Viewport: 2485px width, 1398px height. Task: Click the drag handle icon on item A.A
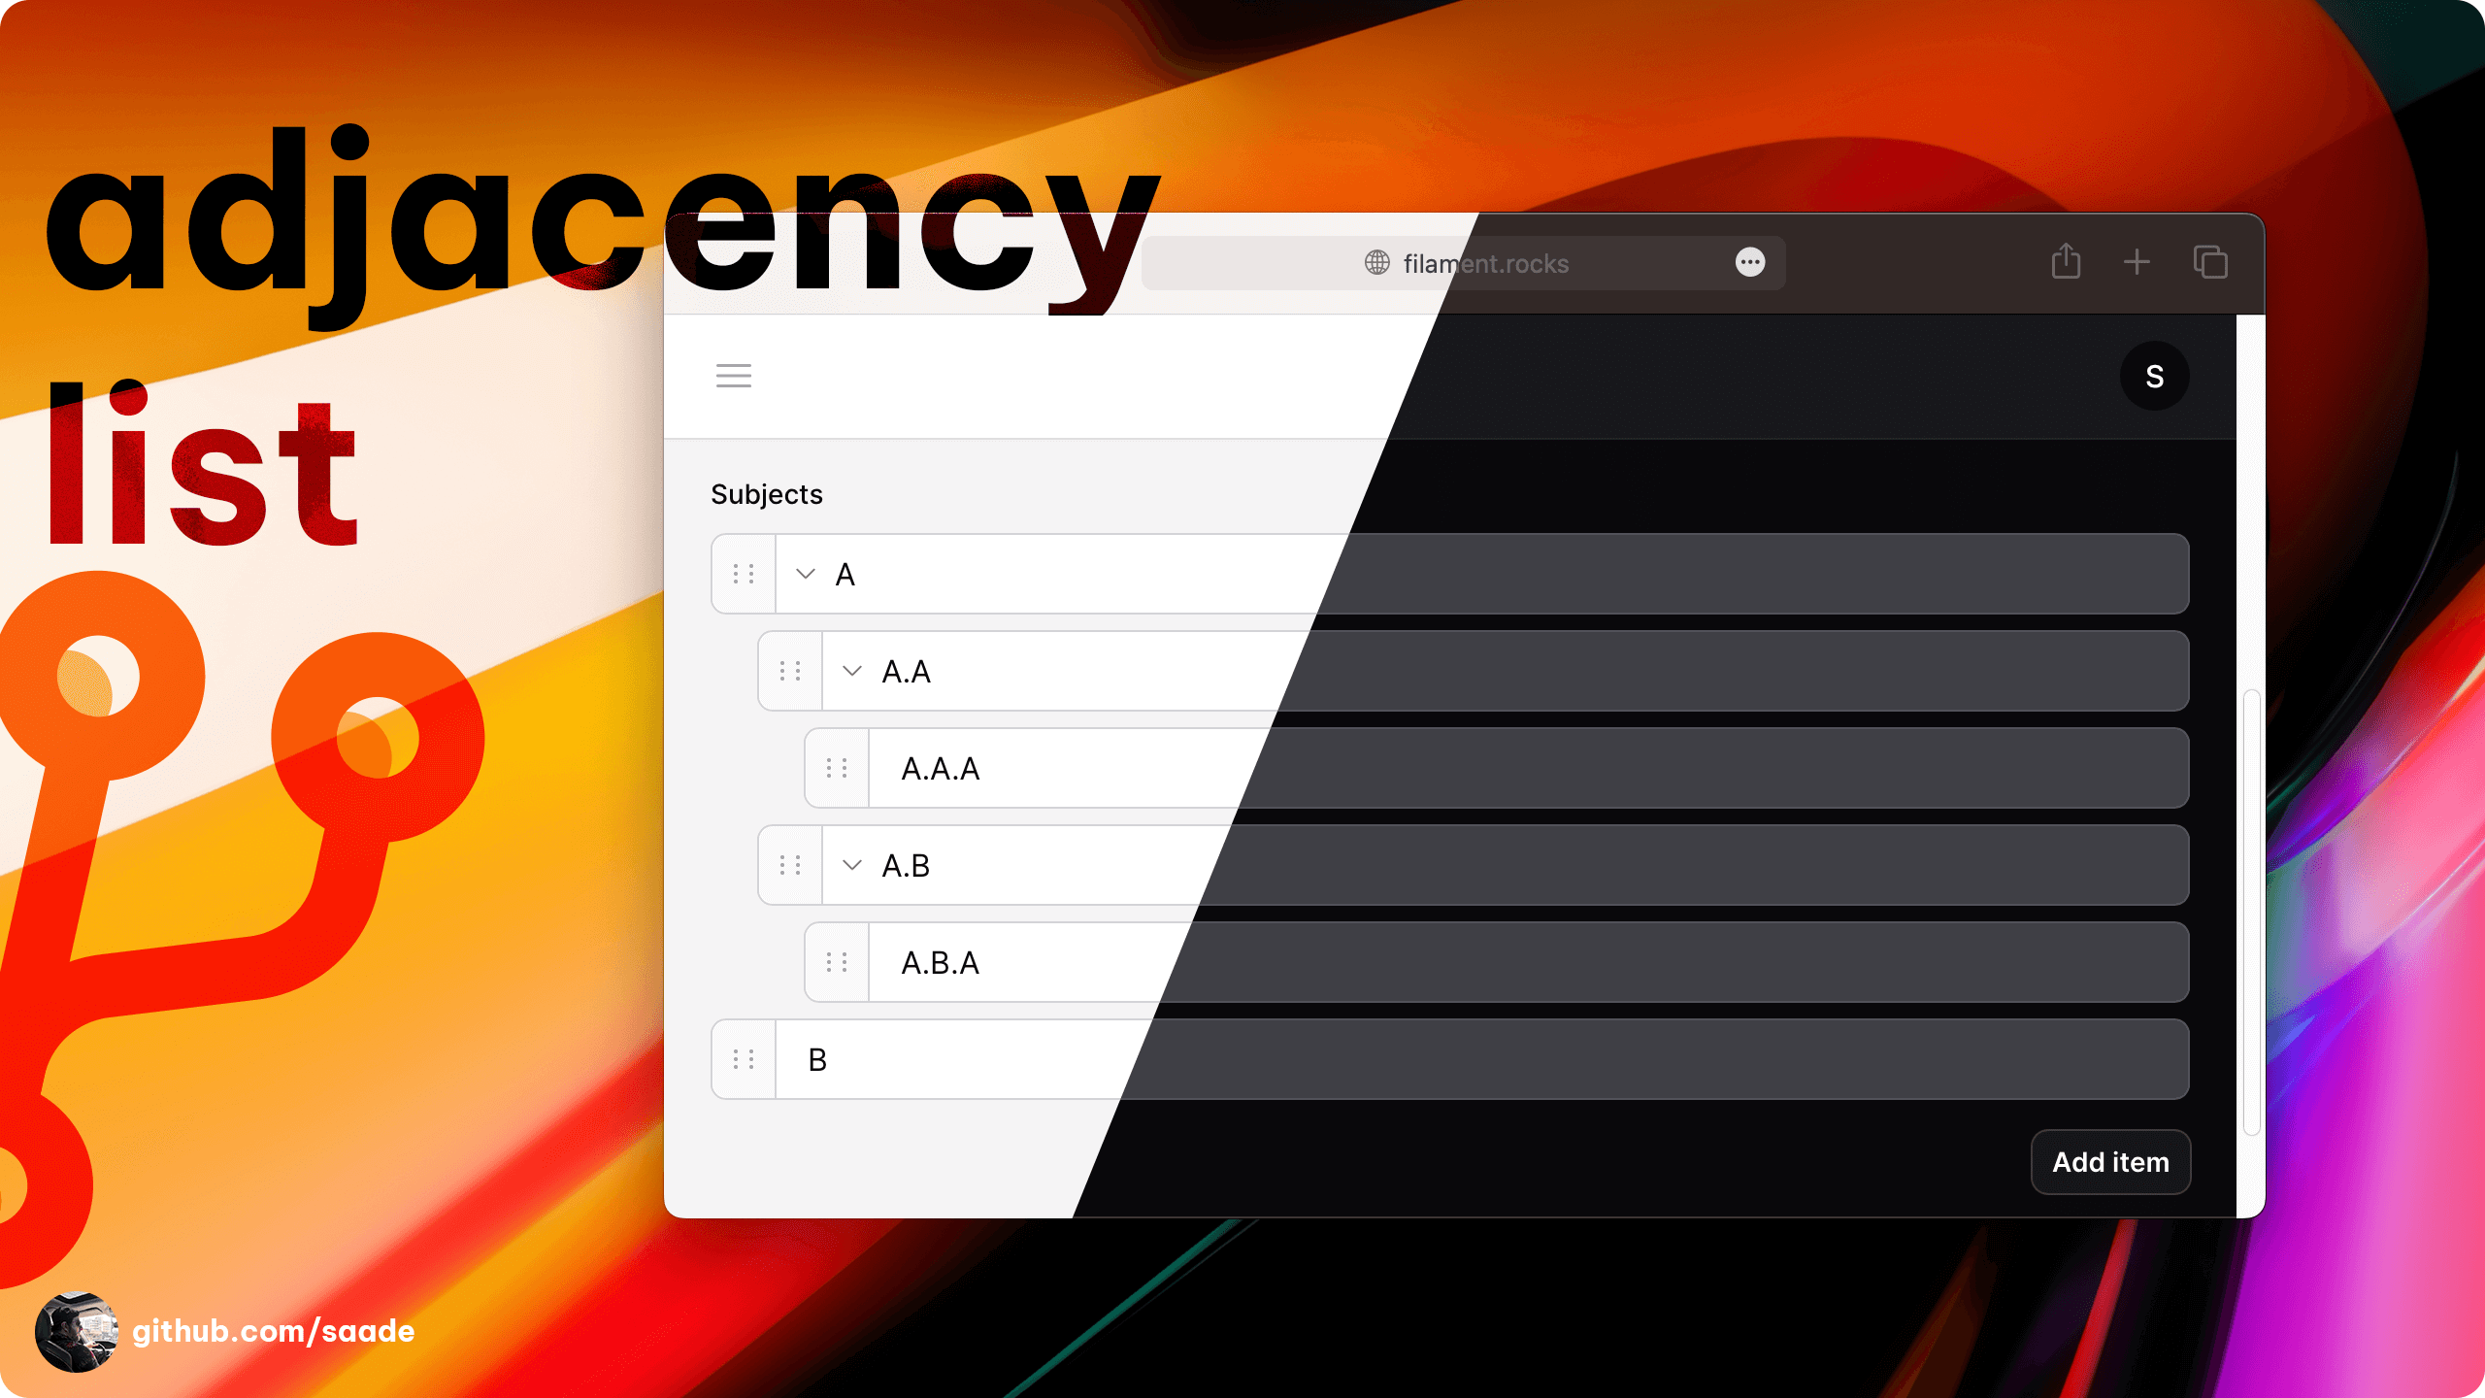(x=788, y=671)
